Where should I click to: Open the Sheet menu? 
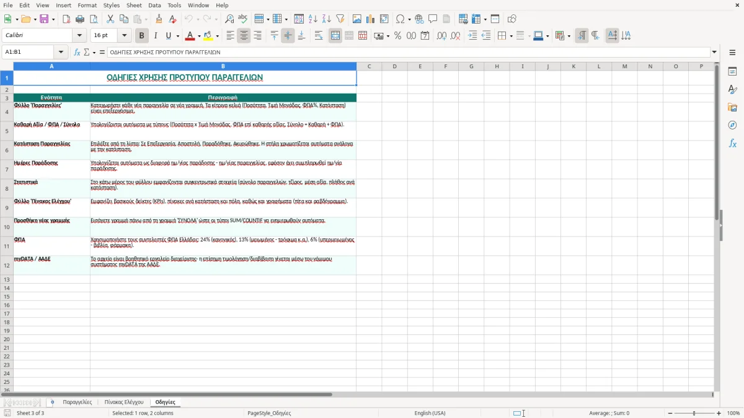pos(134,5)
